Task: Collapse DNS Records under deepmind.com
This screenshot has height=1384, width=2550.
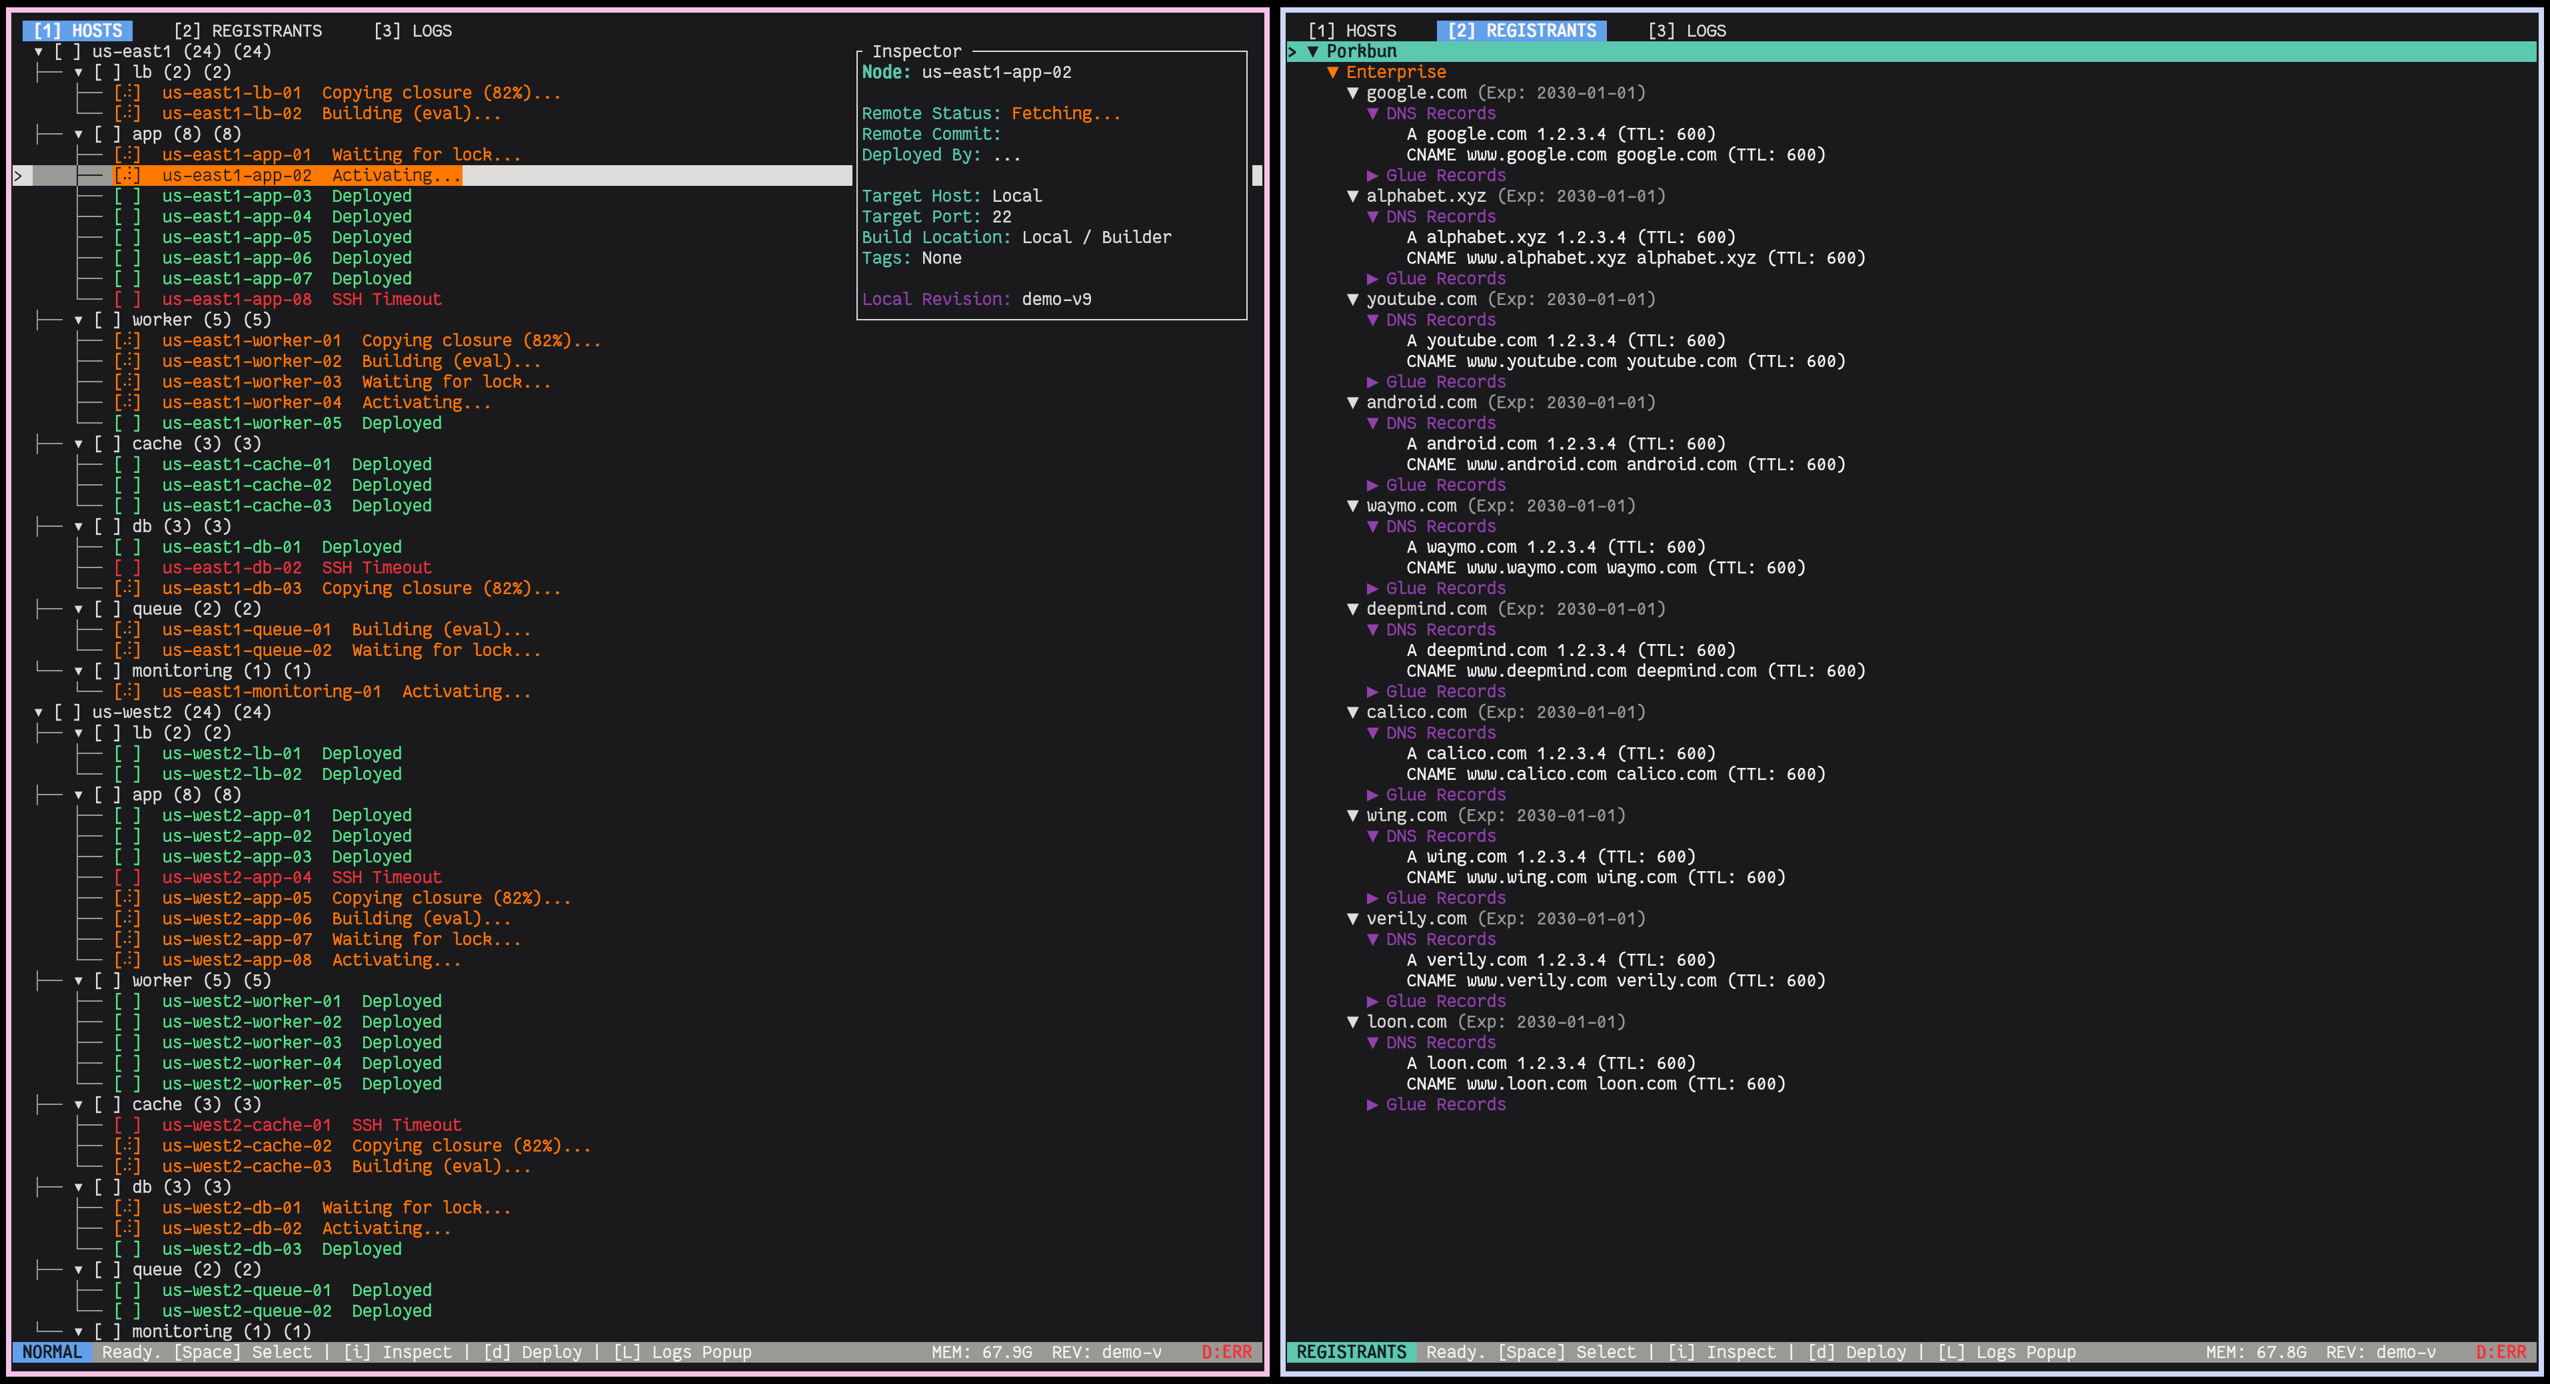Action: tap(1372, 630)
